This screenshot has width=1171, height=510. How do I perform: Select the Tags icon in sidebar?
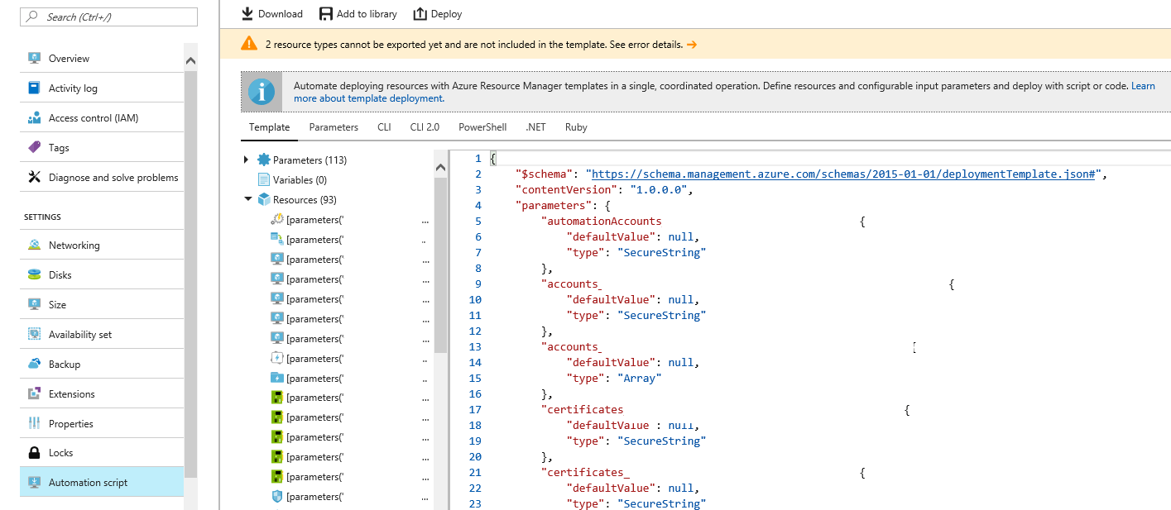(34, 147)
